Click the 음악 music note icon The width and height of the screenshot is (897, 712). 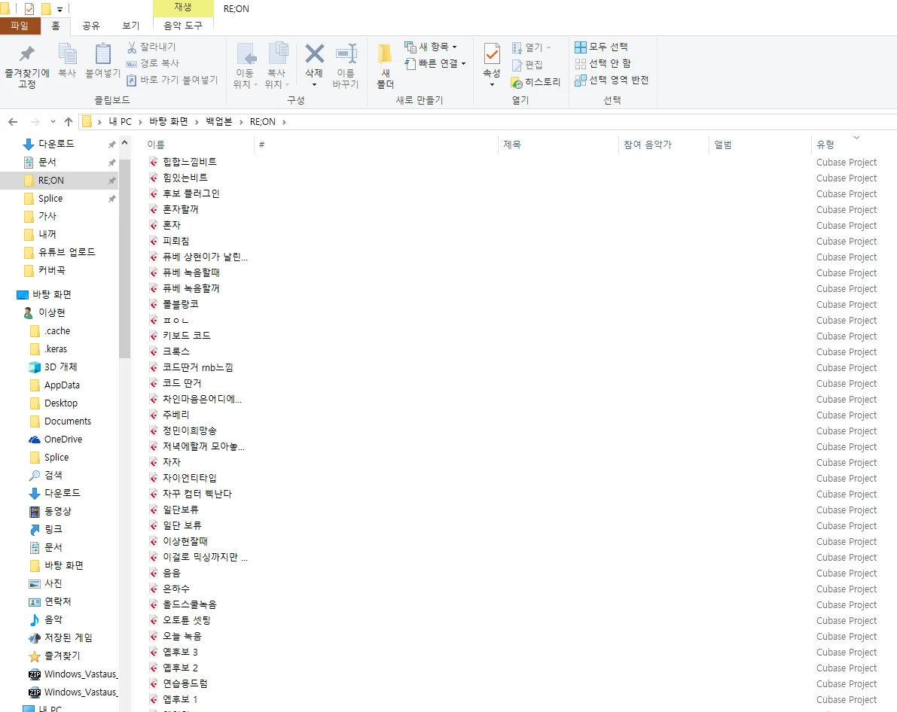tap(35, 620)
